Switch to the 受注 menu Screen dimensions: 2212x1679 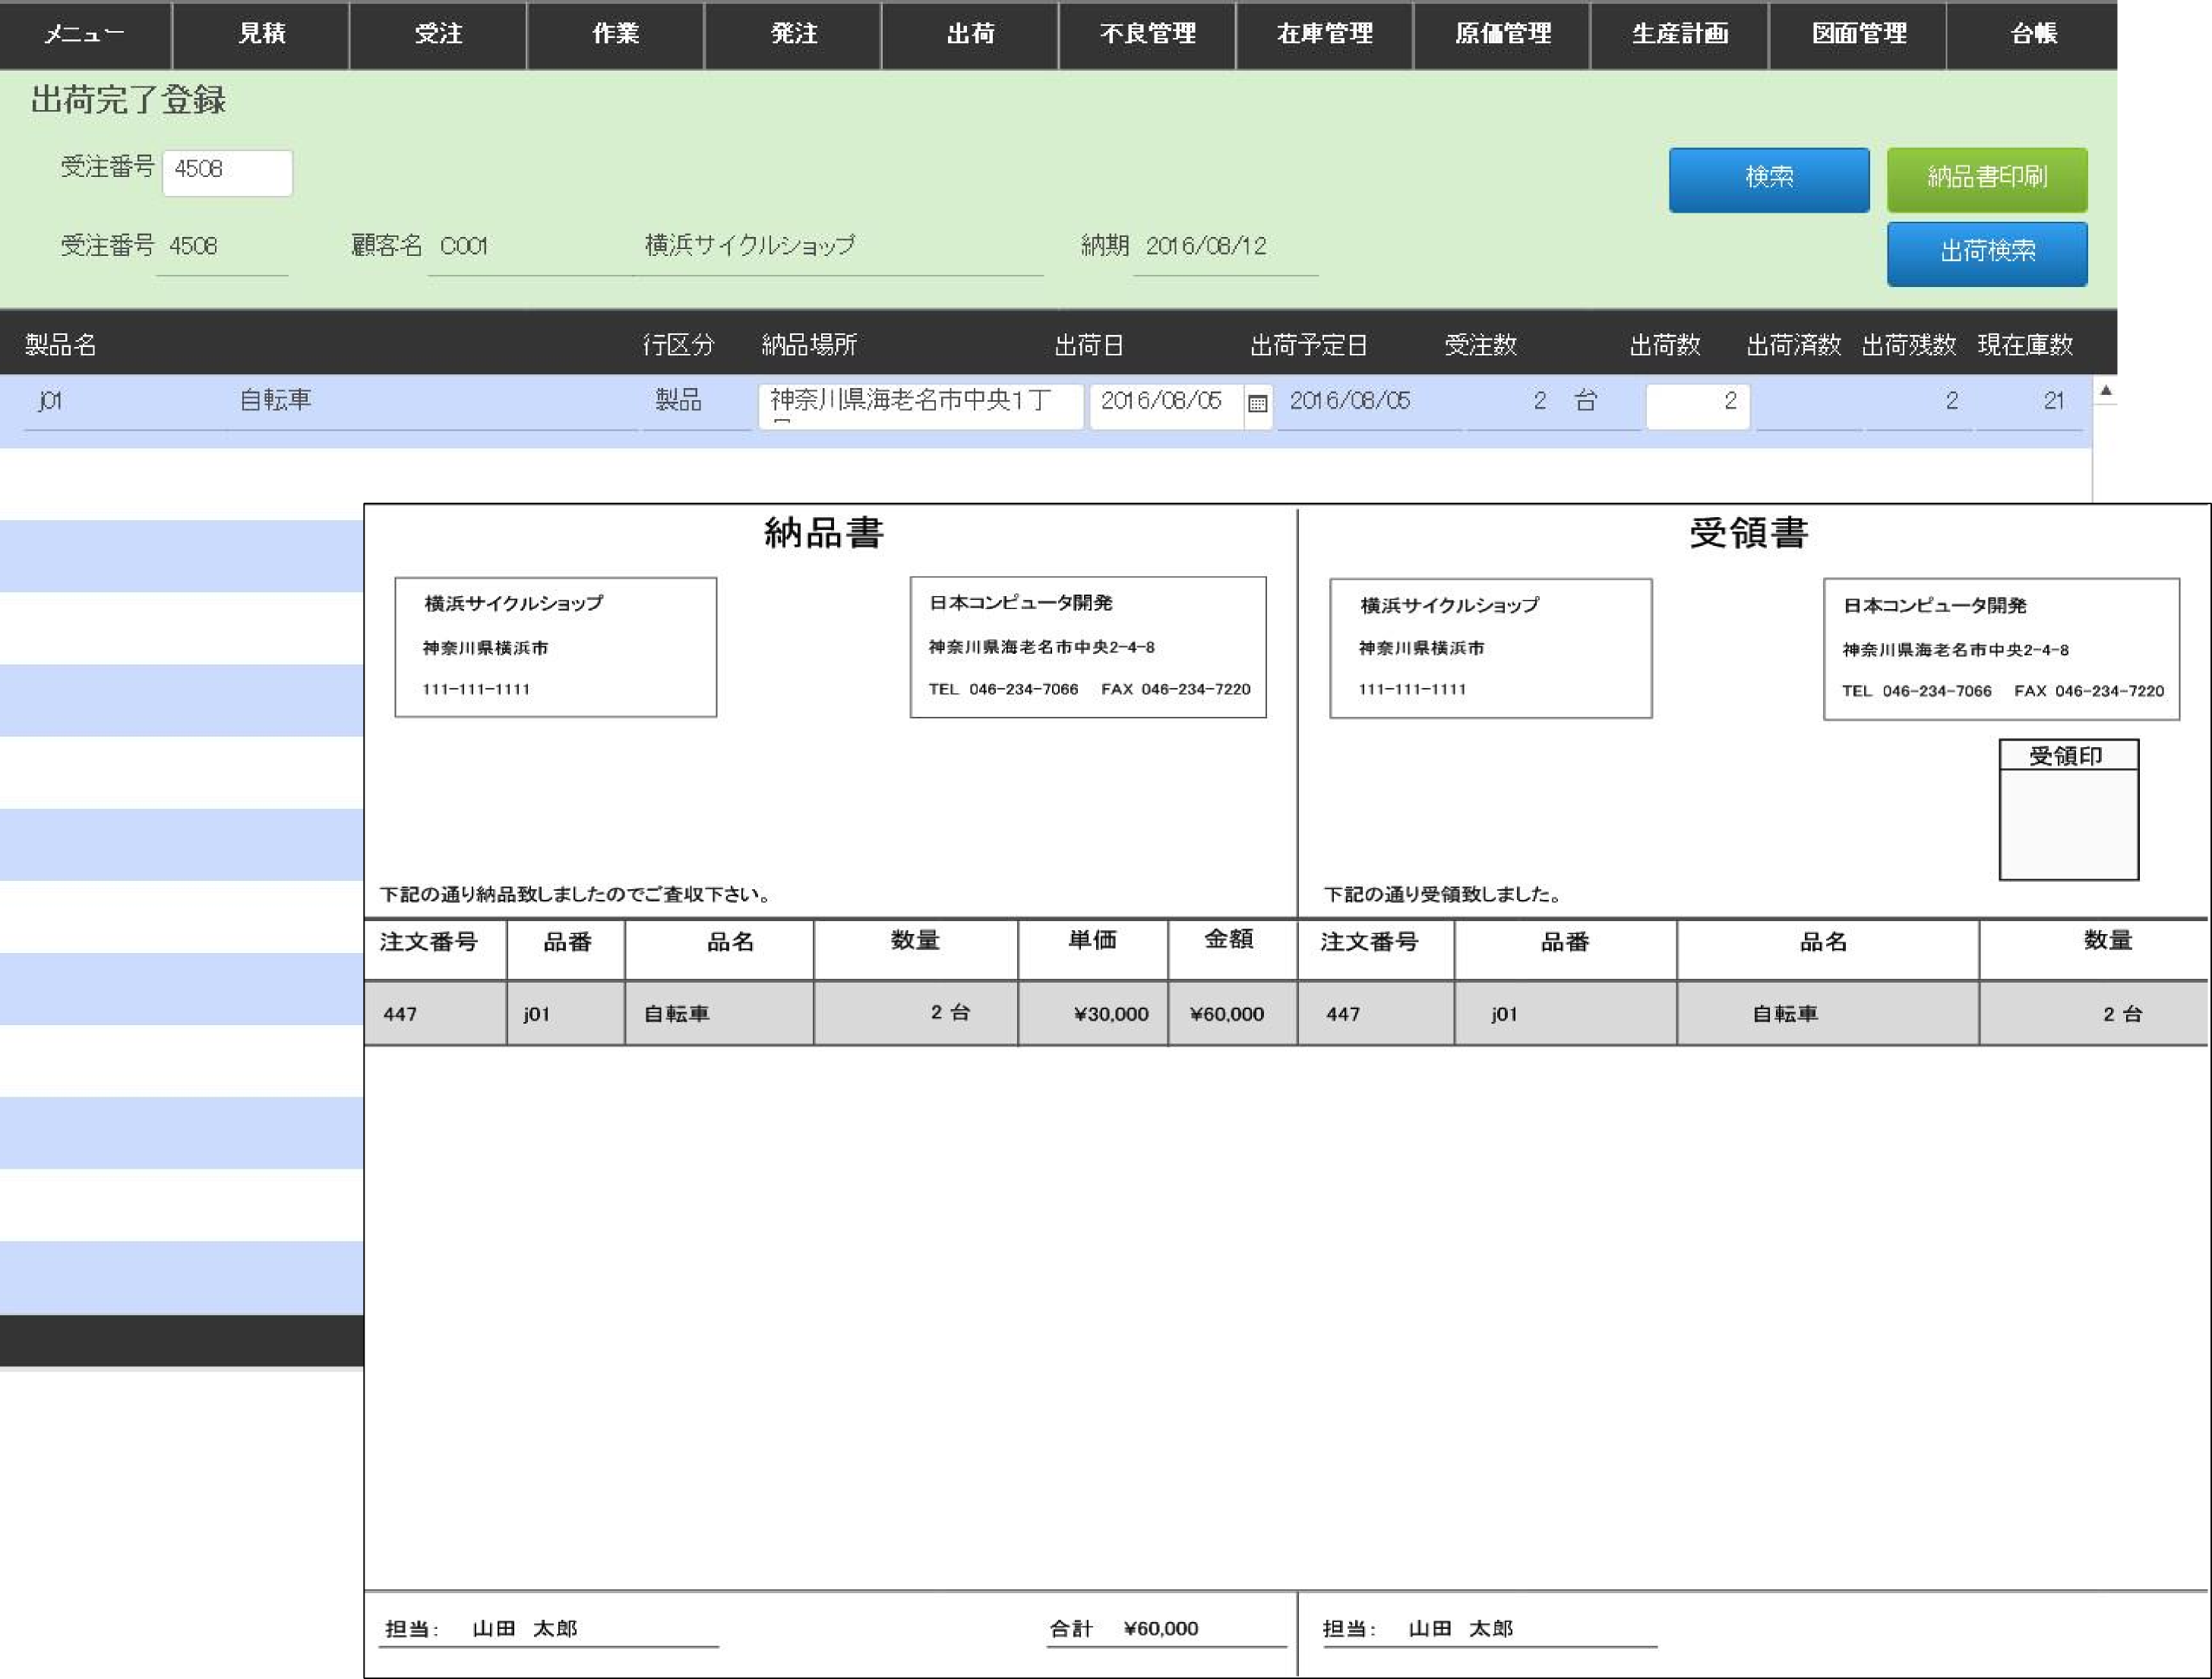[439, 35]
